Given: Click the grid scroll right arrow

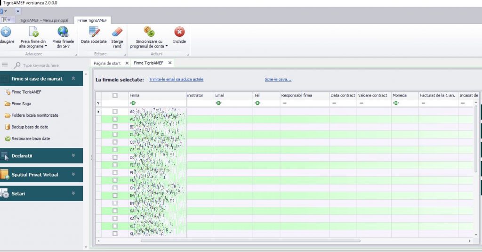Looking at the screenshot, I should click(470, 241).
